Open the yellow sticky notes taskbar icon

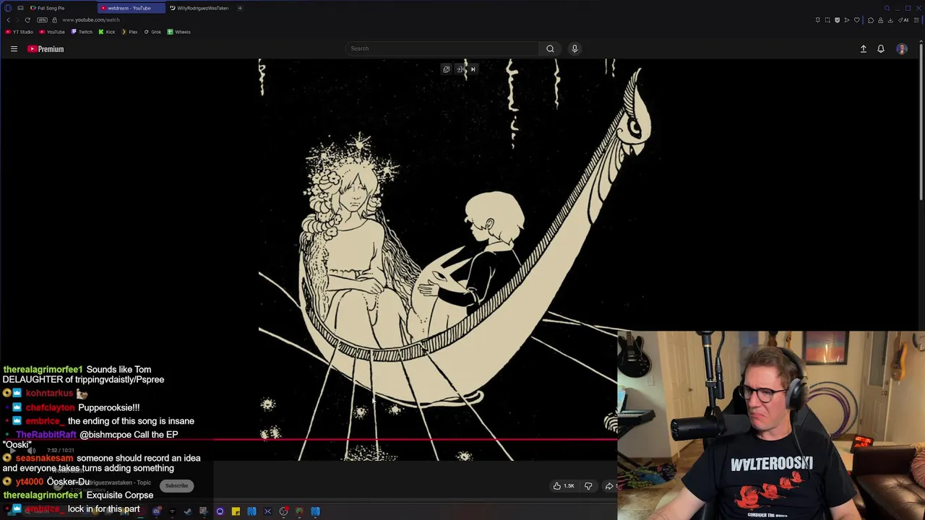pyautogui.click(x=236, y=511)
